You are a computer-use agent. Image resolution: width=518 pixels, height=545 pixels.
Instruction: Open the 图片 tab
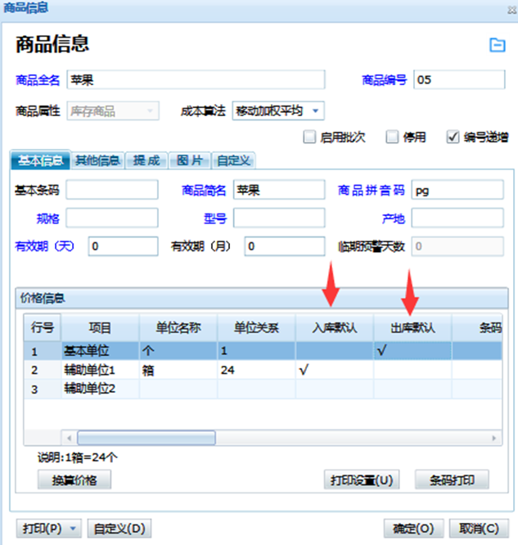click(x=190, y=160)
